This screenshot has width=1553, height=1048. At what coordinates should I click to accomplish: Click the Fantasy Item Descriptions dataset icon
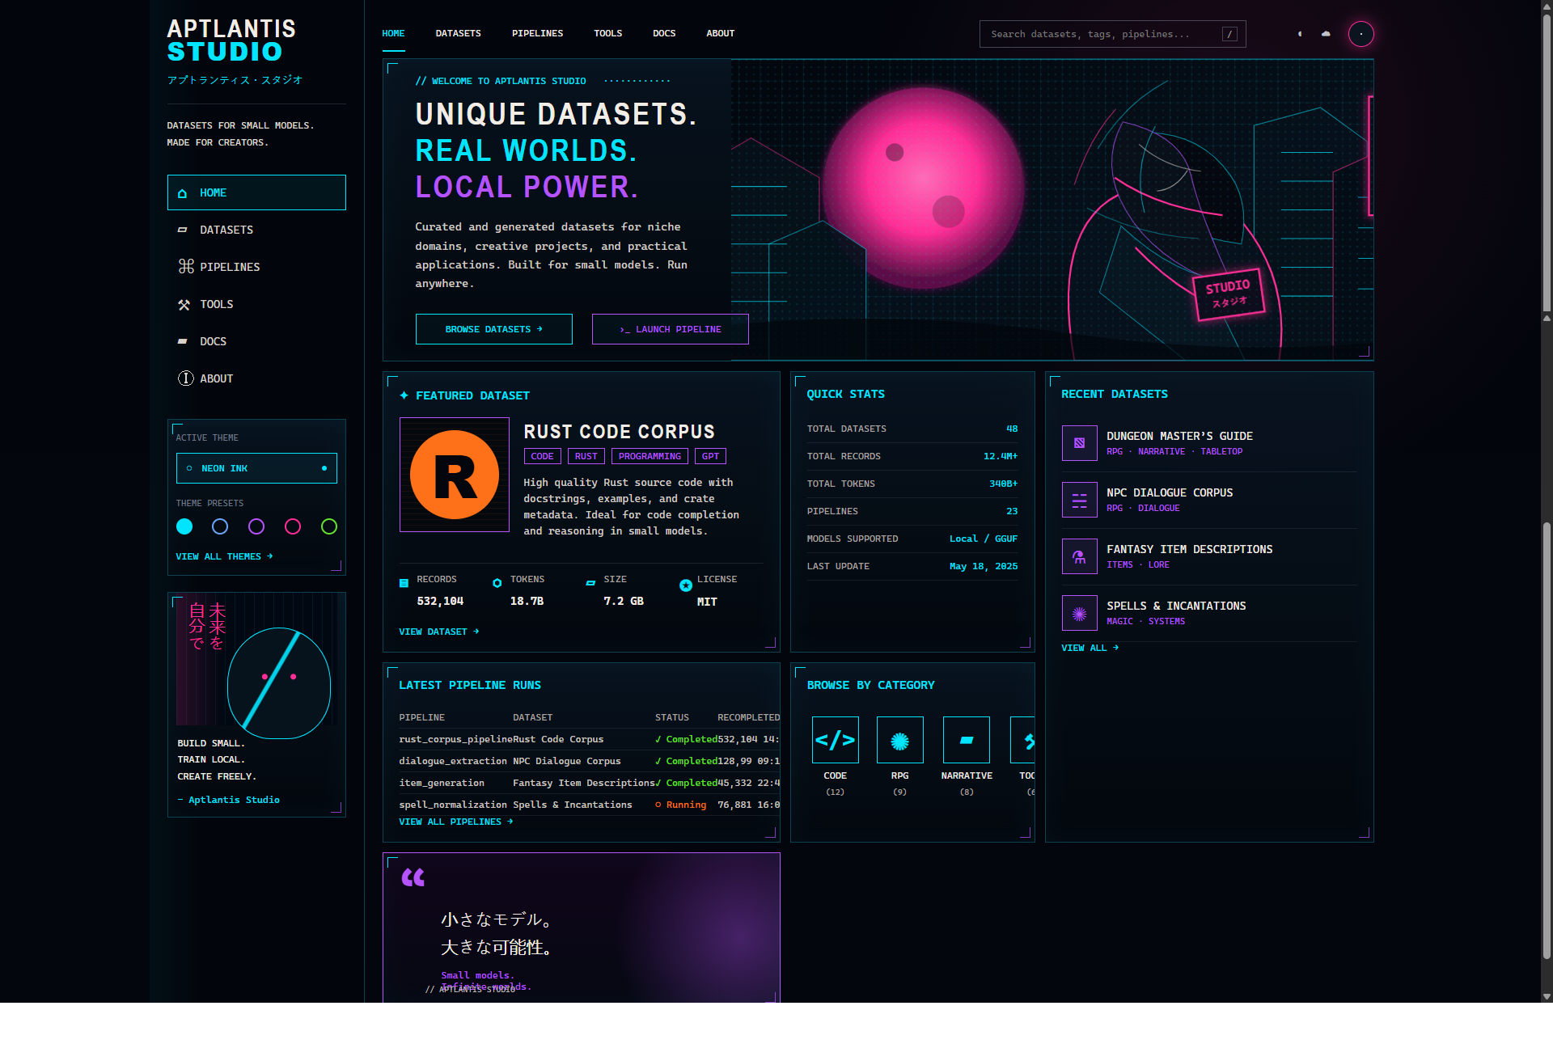tap(1080, 556)
